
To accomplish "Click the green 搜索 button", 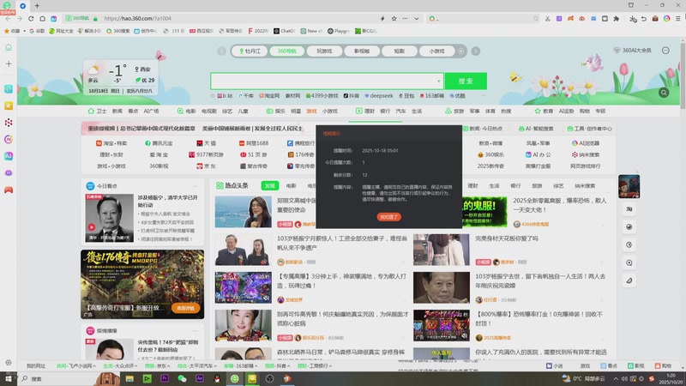I will pyautogui.click(x=466, y=81).
